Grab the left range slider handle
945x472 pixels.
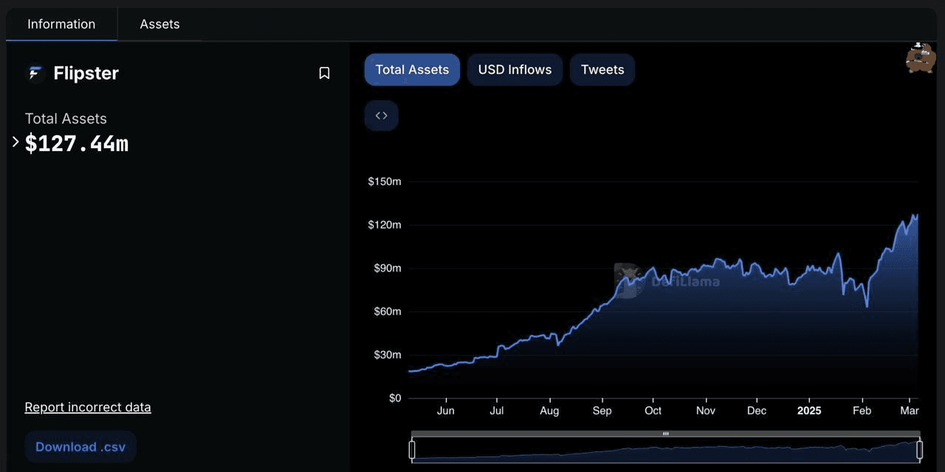[412, 450]
